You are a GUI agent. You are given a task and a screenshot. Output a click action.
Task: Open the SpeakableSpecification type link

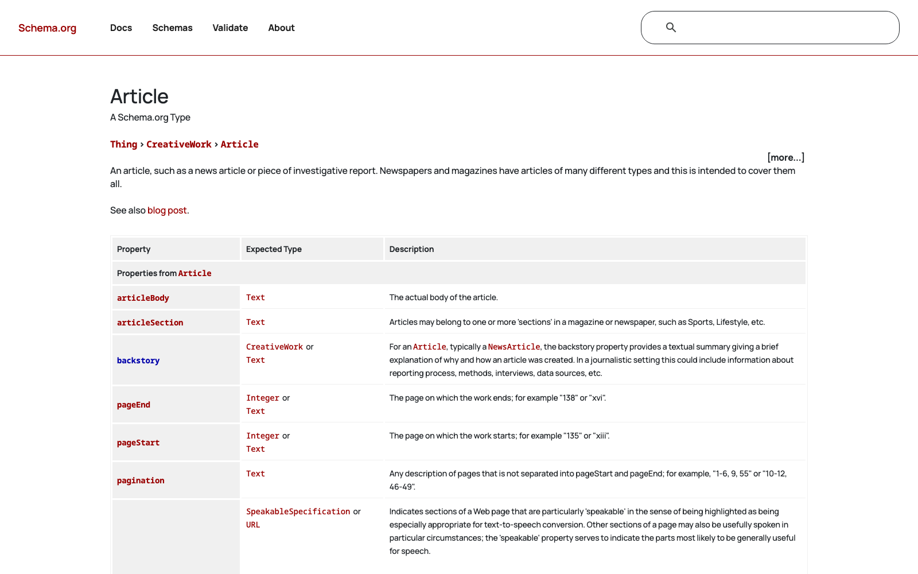point(298,511)
